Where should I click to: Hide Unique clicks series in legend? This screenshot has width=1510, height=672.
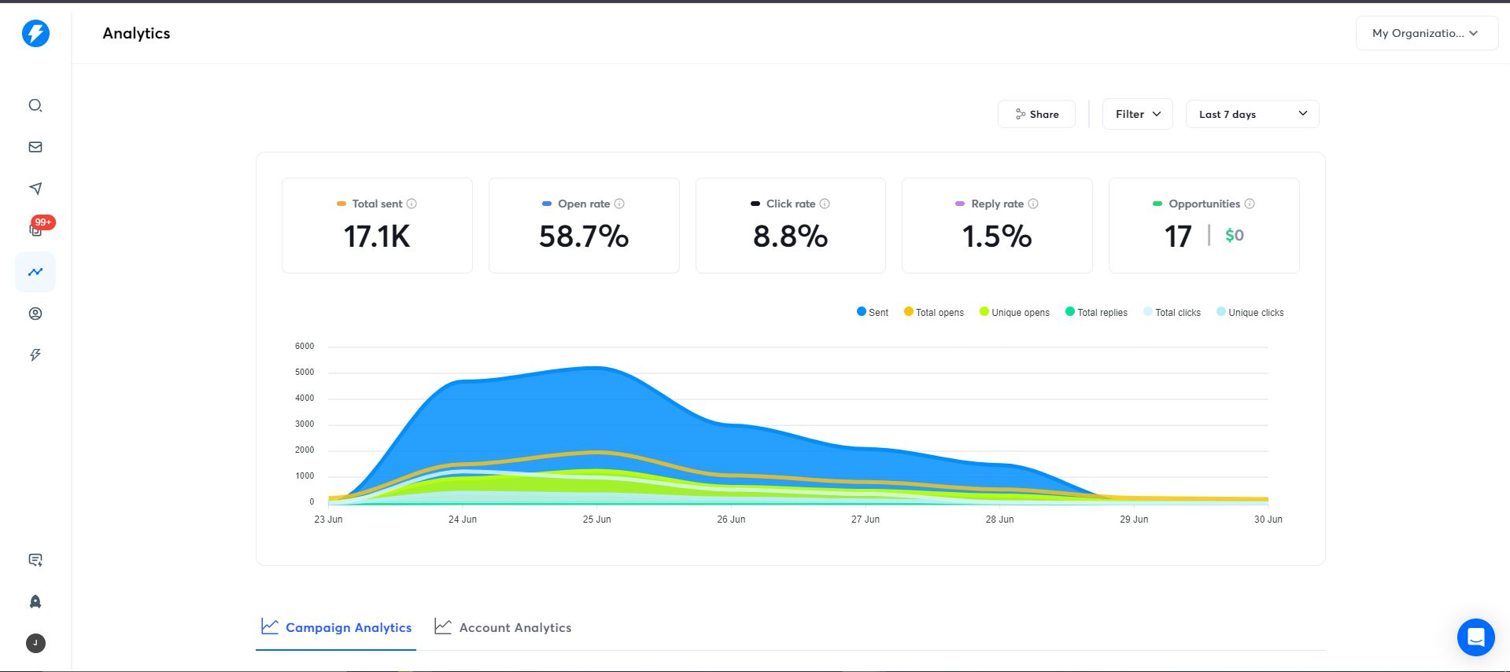click(x=1250, y=312)
